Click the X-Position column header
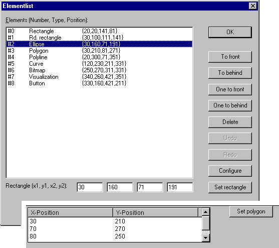This screenshot has width=279, height=248. (x=71, y=213)
